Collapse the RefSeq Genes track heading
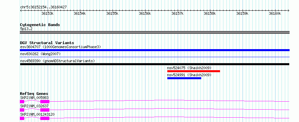 point(34,94)
